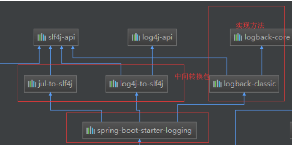Click the 'log4j-api' label text
292x145 pixels.
(x=158, y=37)
